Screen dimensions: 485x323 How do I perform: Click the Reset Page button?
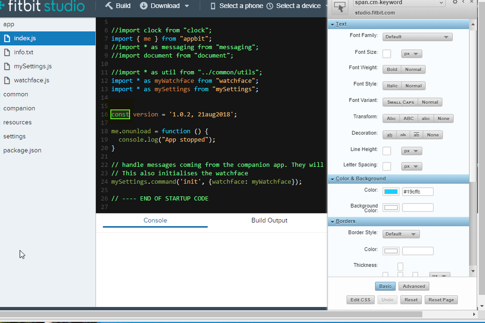(441, 300)
